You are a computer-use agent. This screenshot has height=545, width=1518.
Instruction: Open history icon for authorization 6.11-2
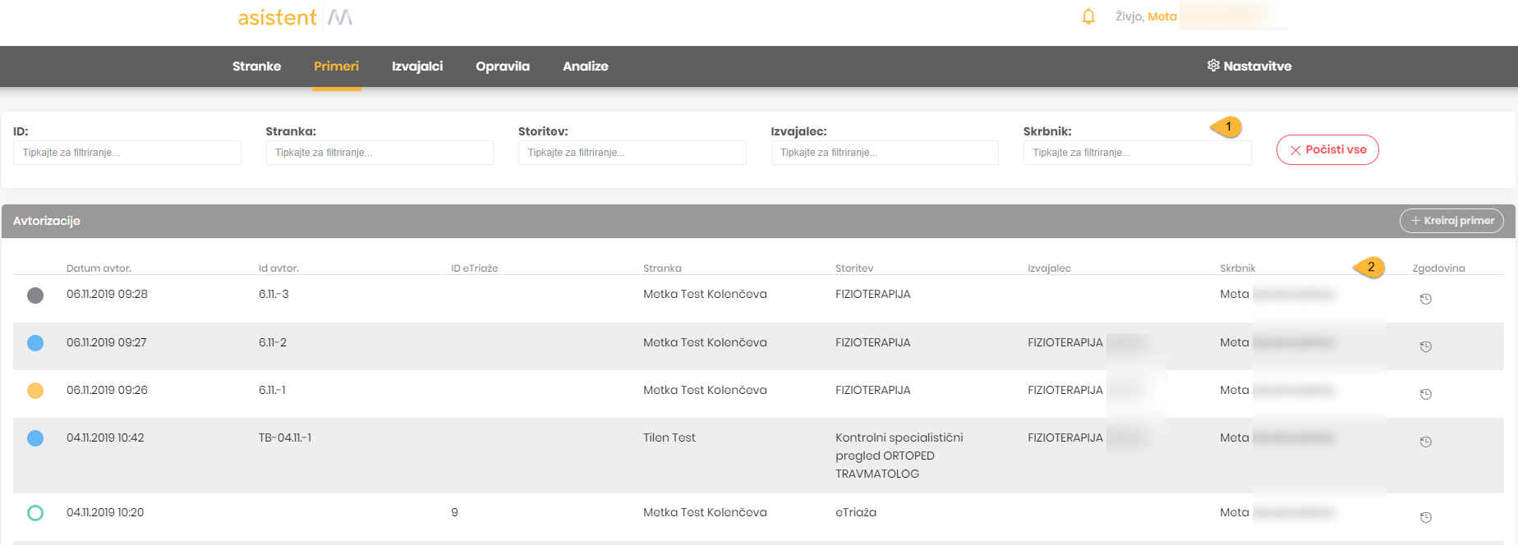point(1425,346)
